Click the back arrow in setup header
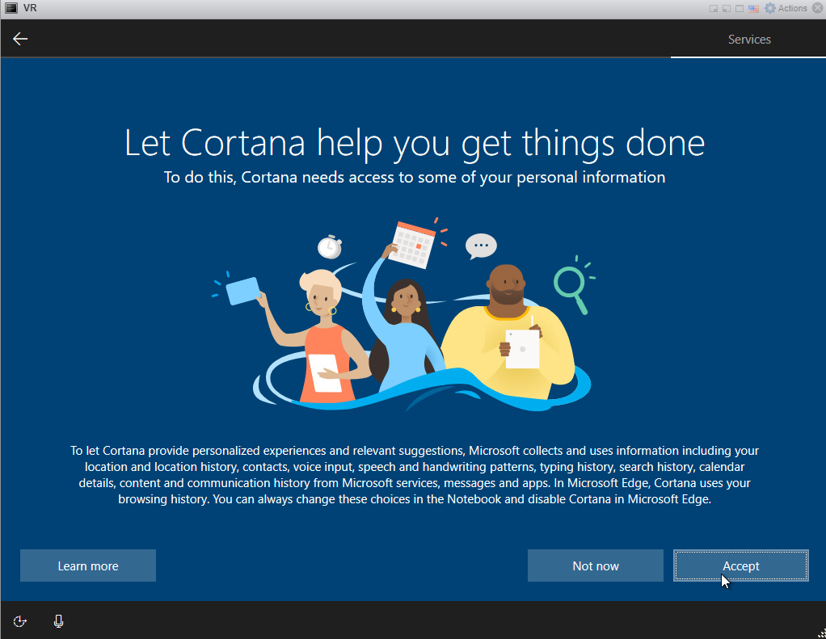The height and width of the screenshot is (639, 826). (x=20, y=39)
